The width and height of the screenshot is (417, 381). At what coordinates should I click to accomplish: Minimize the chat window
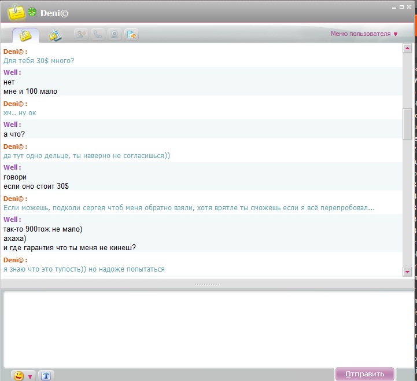coord(394,7)
